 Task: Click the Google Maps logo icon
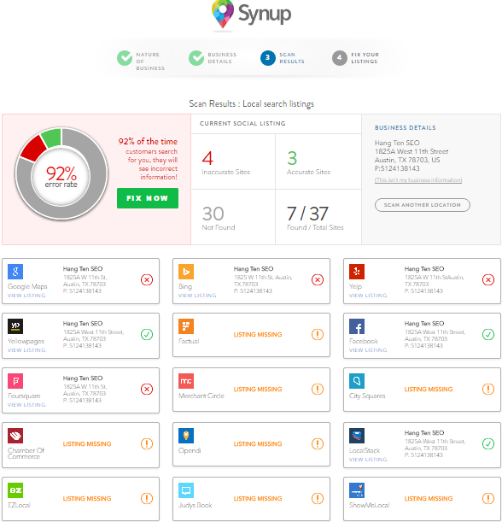[15, 272]
